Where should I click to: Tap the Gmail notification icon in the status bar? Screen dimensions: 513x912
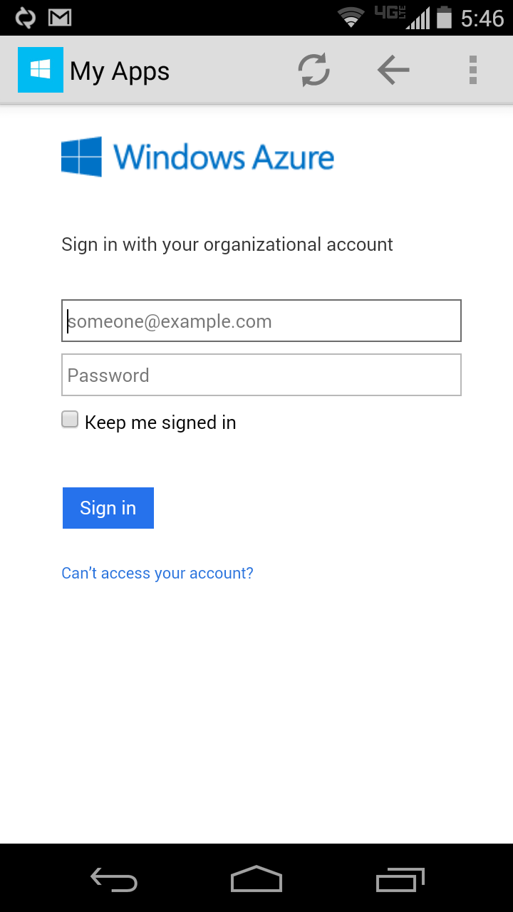pos(60,18)
